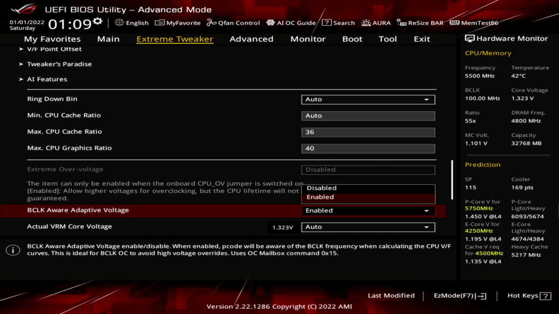Open BCLK Aware Adaptive Voltage dropdown

coord(368,210)
